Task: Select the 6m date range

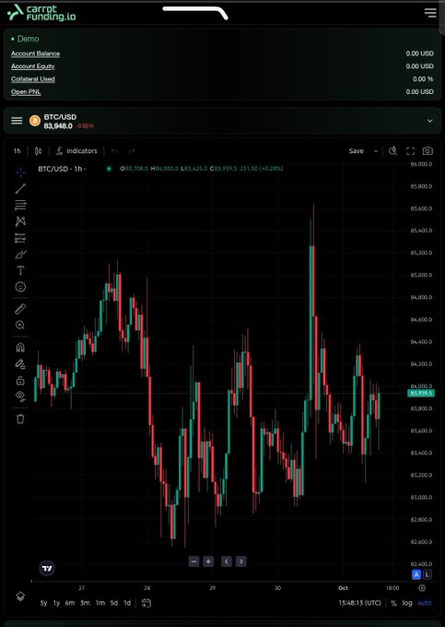Action: point(70,603)
